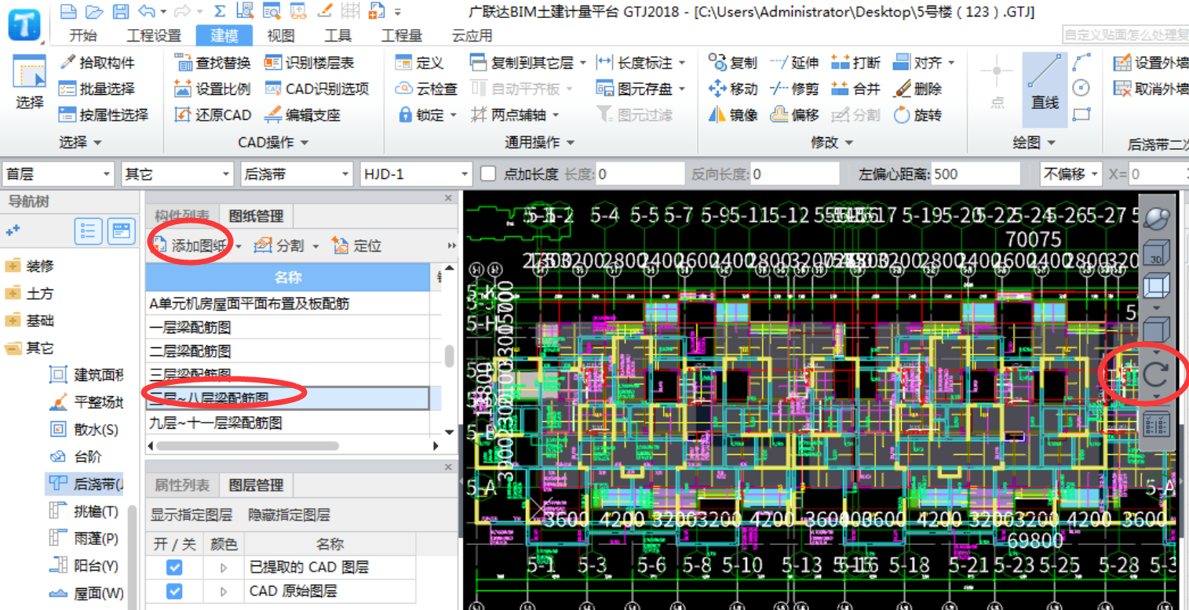Open the 工程设置 ribbon tab
Viewport: 1189px width, 610px height.
click(154, 35)
